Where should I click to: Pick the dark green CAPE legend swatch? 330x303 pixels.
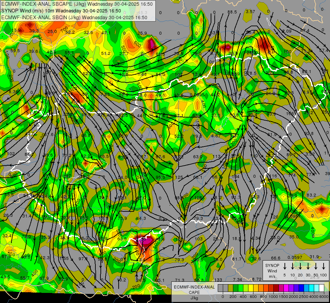[236, 288]
